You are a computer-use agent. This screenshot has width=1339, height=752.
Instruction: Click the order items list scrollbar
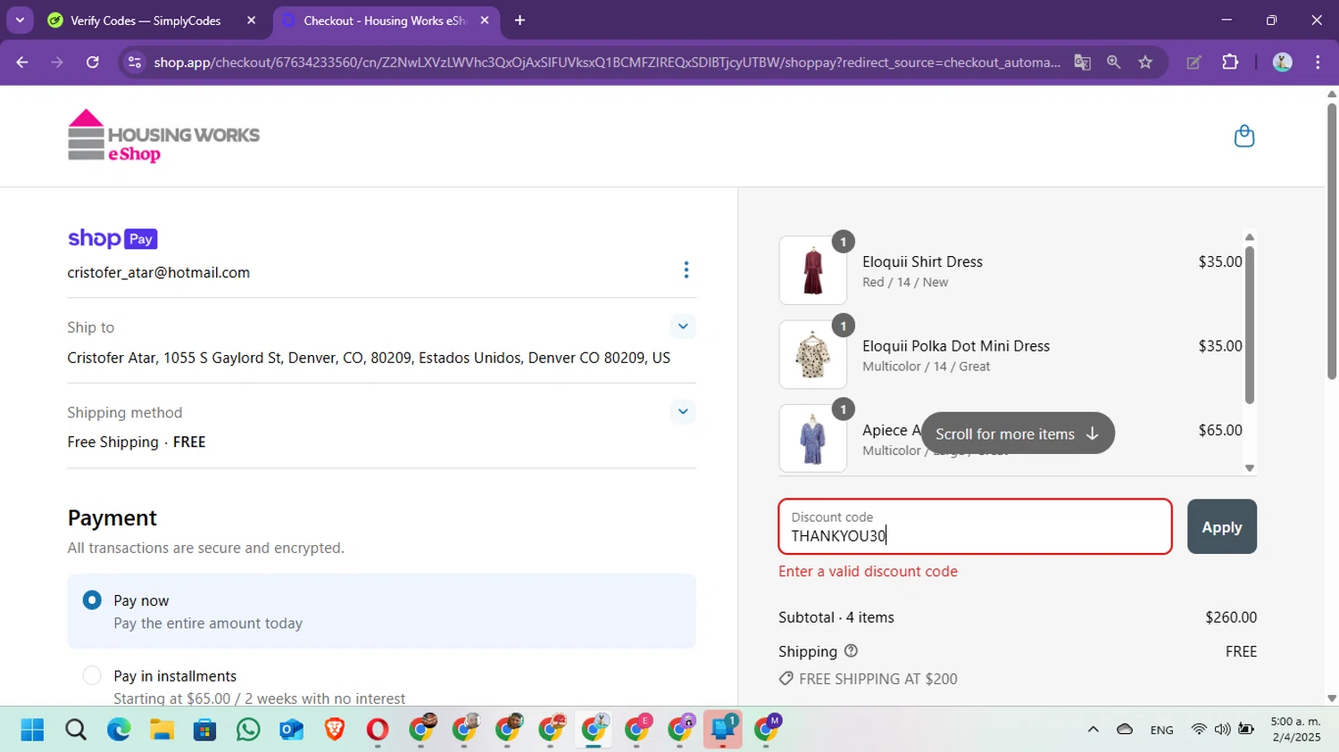(1250, 325)
